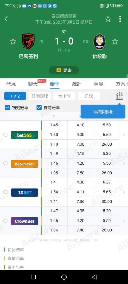Select 亞洲讓球 odds type
The width and height of the screenshot is (128, 284).
pyautogui.click(x=40, y=96)
